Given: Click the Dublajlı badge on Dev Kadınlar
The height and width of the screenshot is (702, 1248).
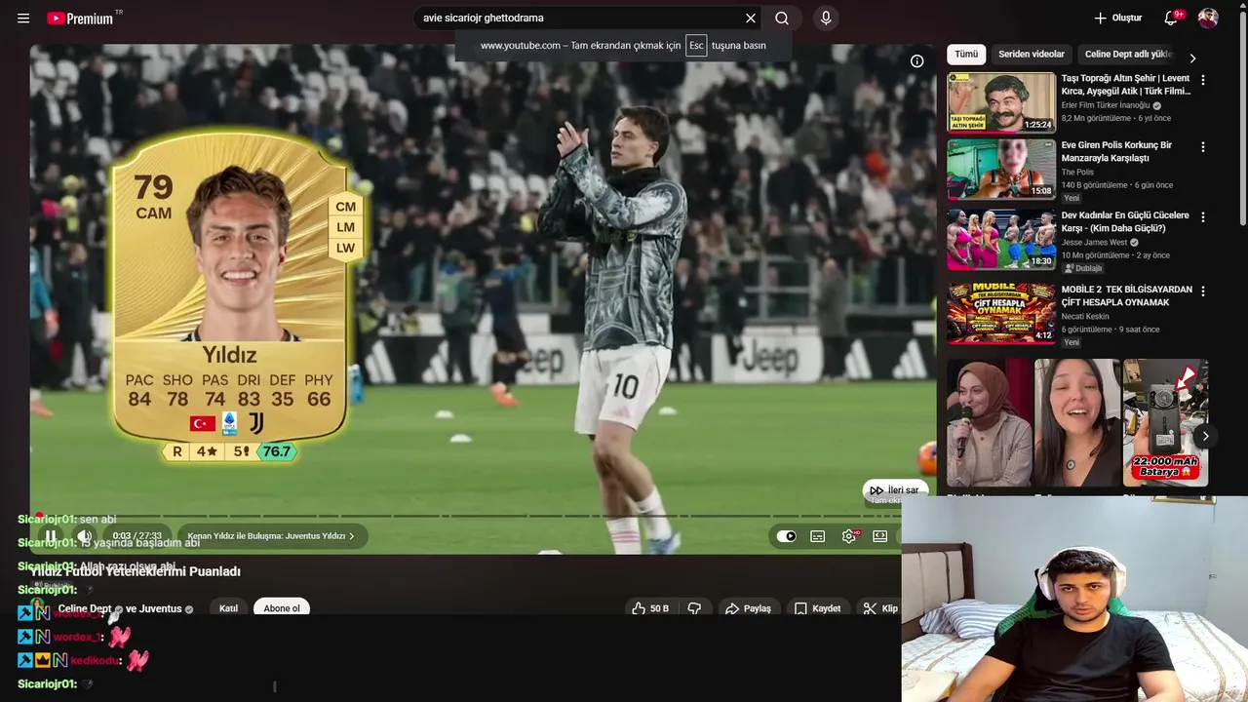Looking at the screenshot, I should (x=1083, y=268).
